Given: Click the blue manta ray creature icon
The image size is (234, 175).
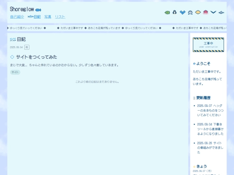Looking at the screenshot, I should click(182, 13).
